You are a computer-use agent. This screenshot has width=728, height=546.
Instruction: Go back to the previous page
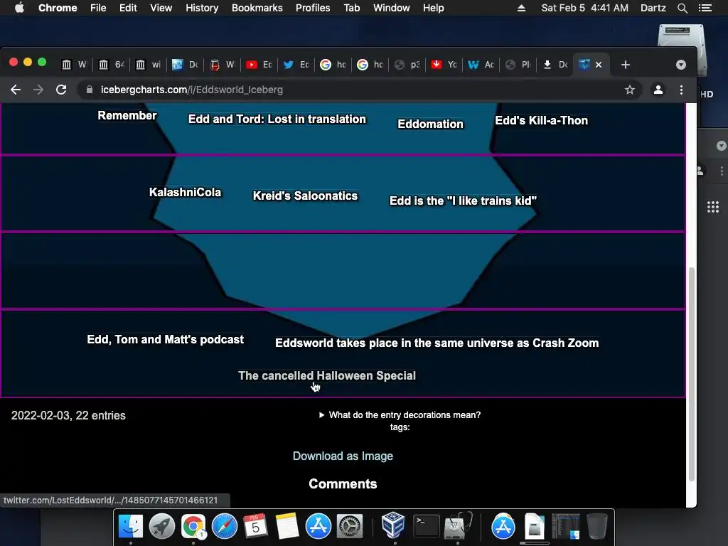(16, 90)
